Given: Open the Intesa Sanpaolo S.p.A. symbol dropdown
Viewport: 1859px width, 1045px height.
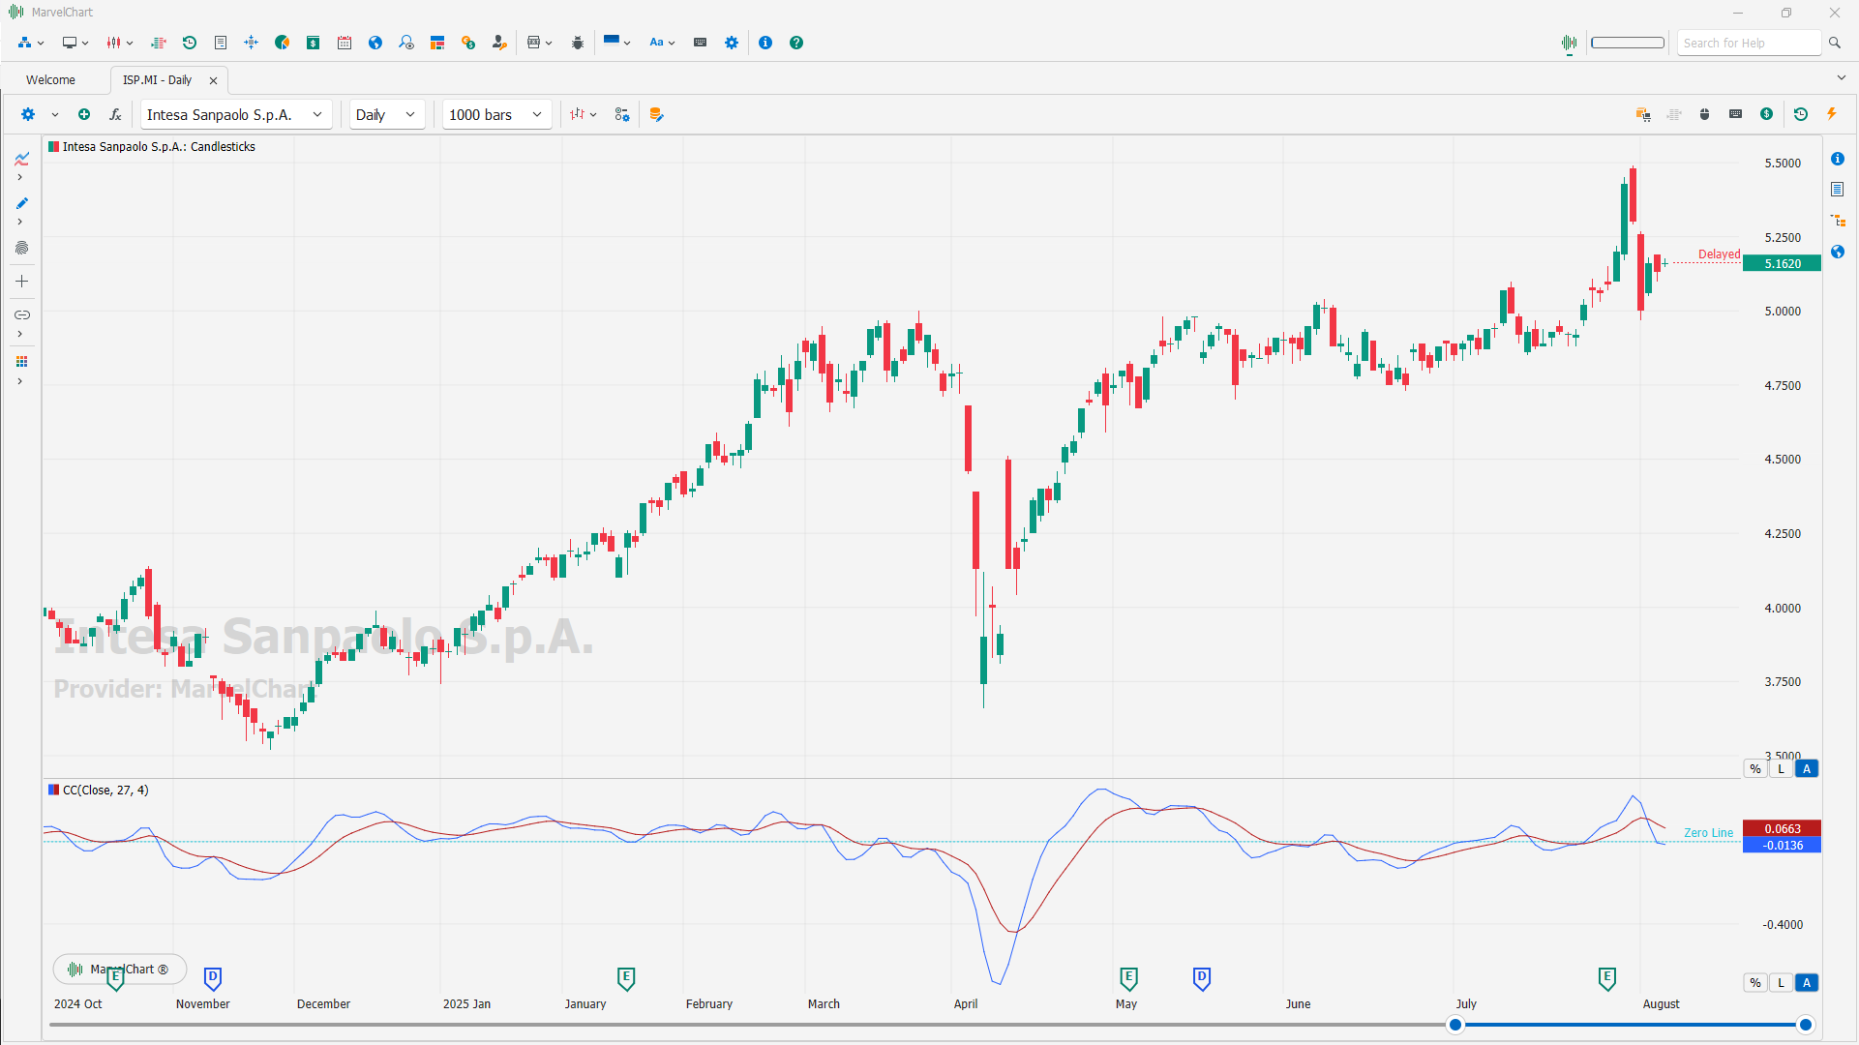Looking at the screenshot, I should (x=236, y=114).
